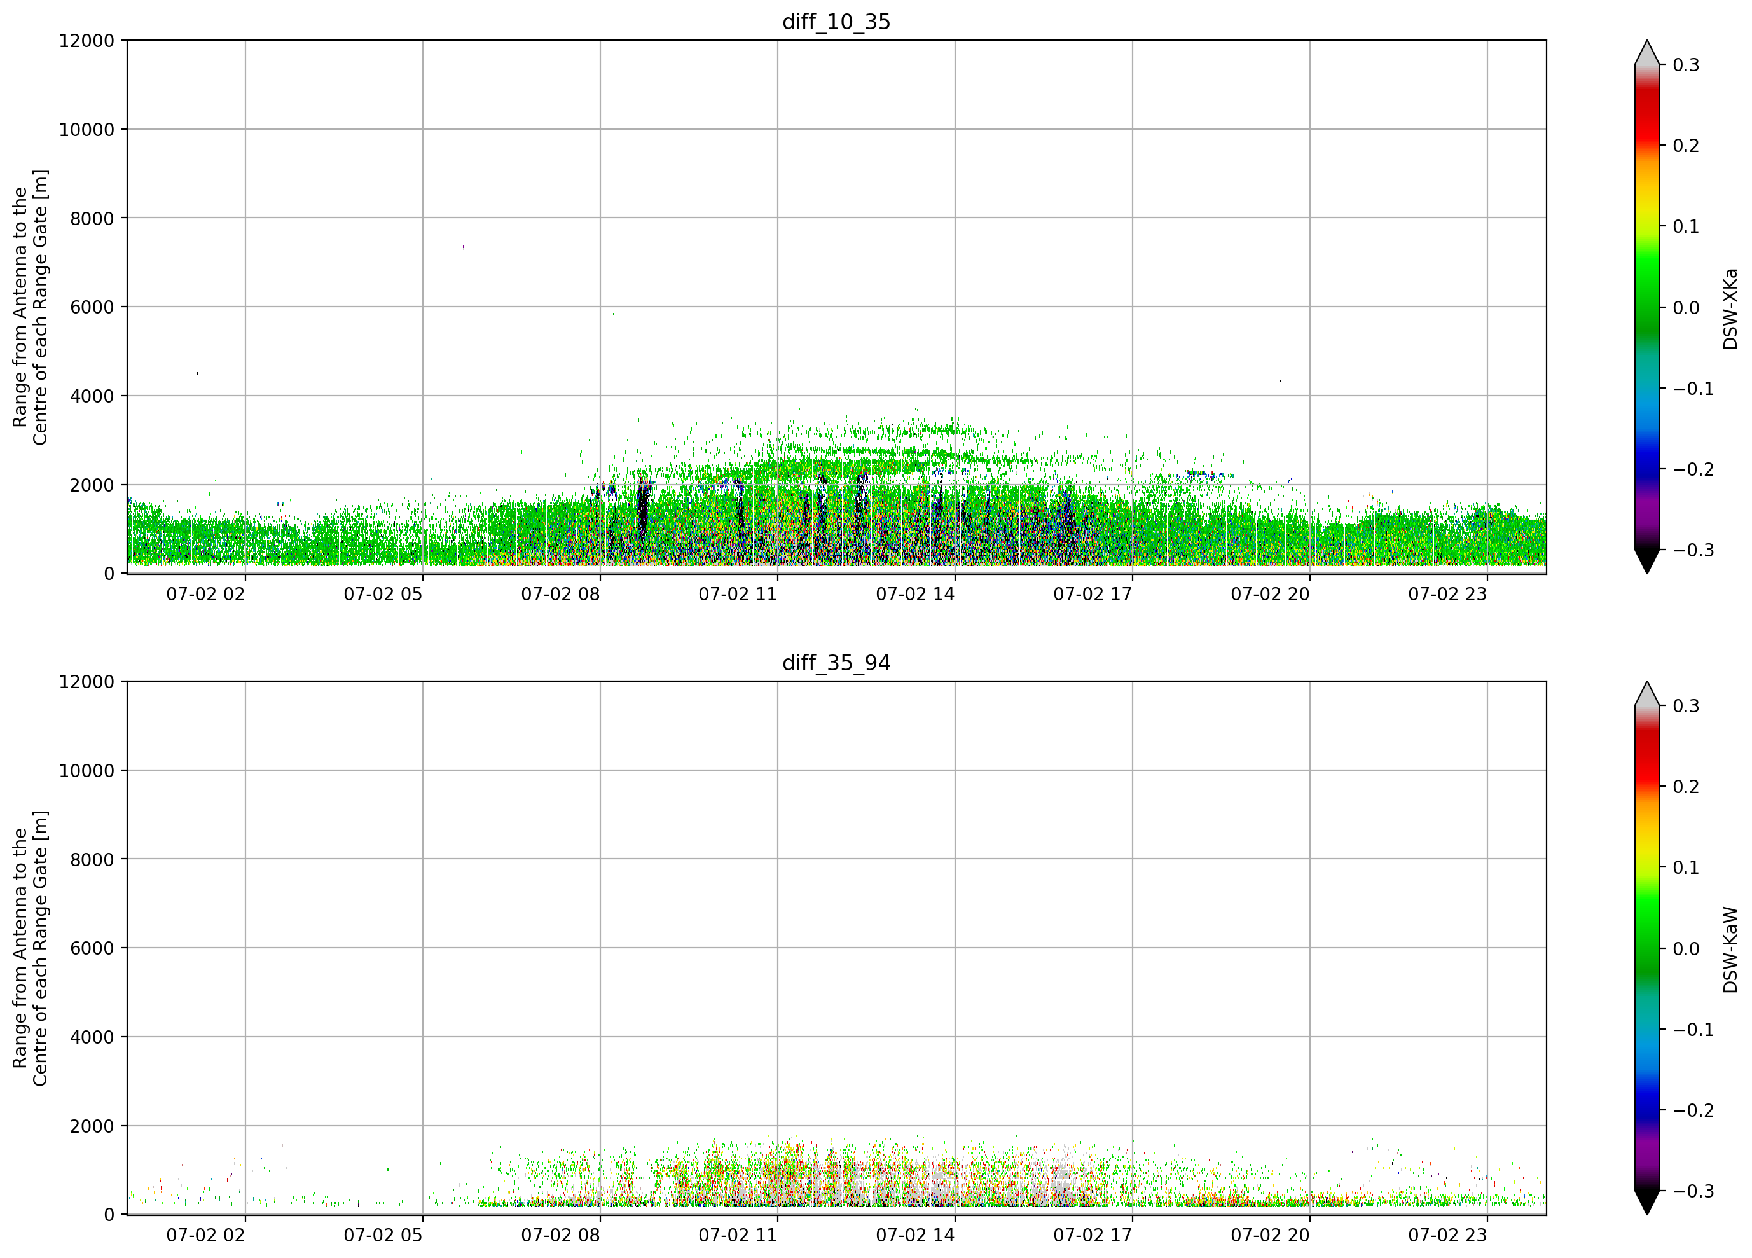This screenshot has height=1258, width=1752.
Task: Click the y-axis label of diff_10_35 plot
Action: pyautogui.click(x=30, y=308)
